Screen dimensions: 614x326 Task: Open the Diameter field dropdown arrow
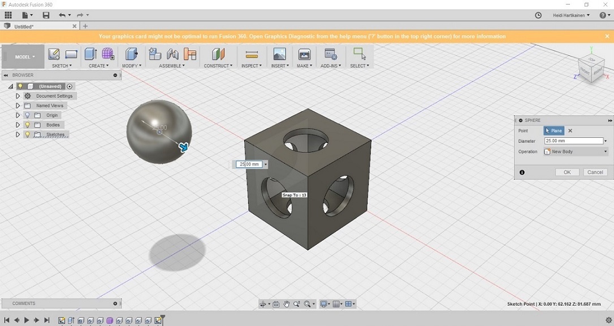pos(606,141)
